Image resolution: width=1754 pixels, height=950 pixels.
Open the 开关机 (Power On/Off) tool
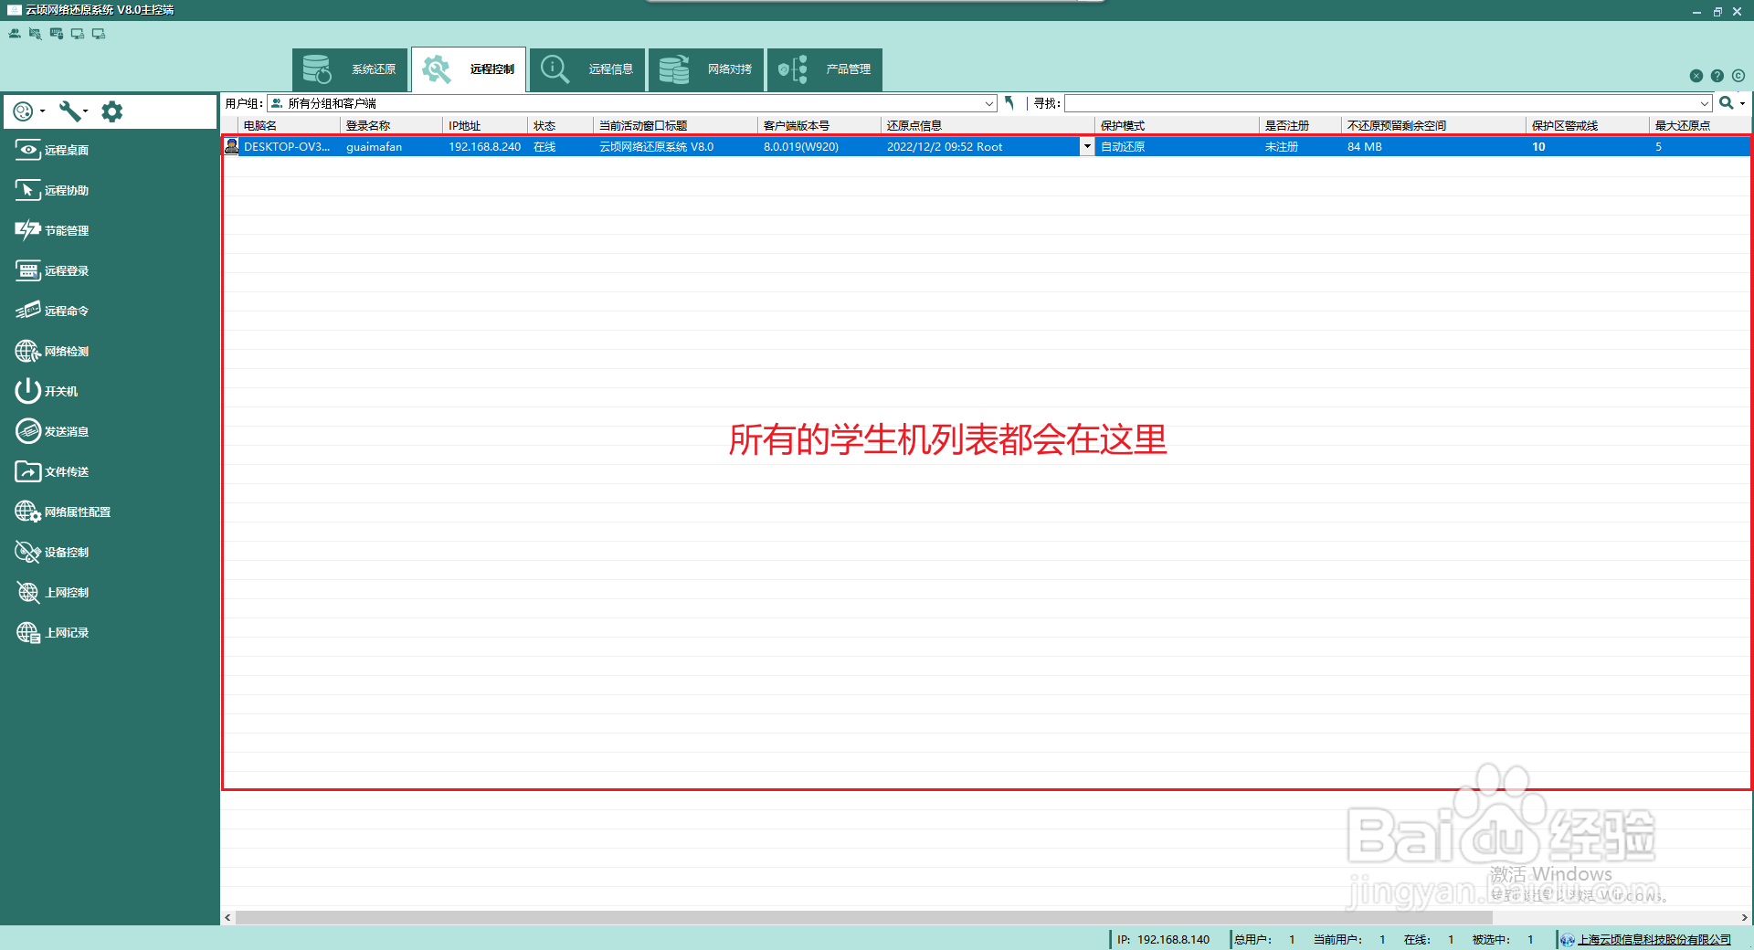click(x=58, y=391)
